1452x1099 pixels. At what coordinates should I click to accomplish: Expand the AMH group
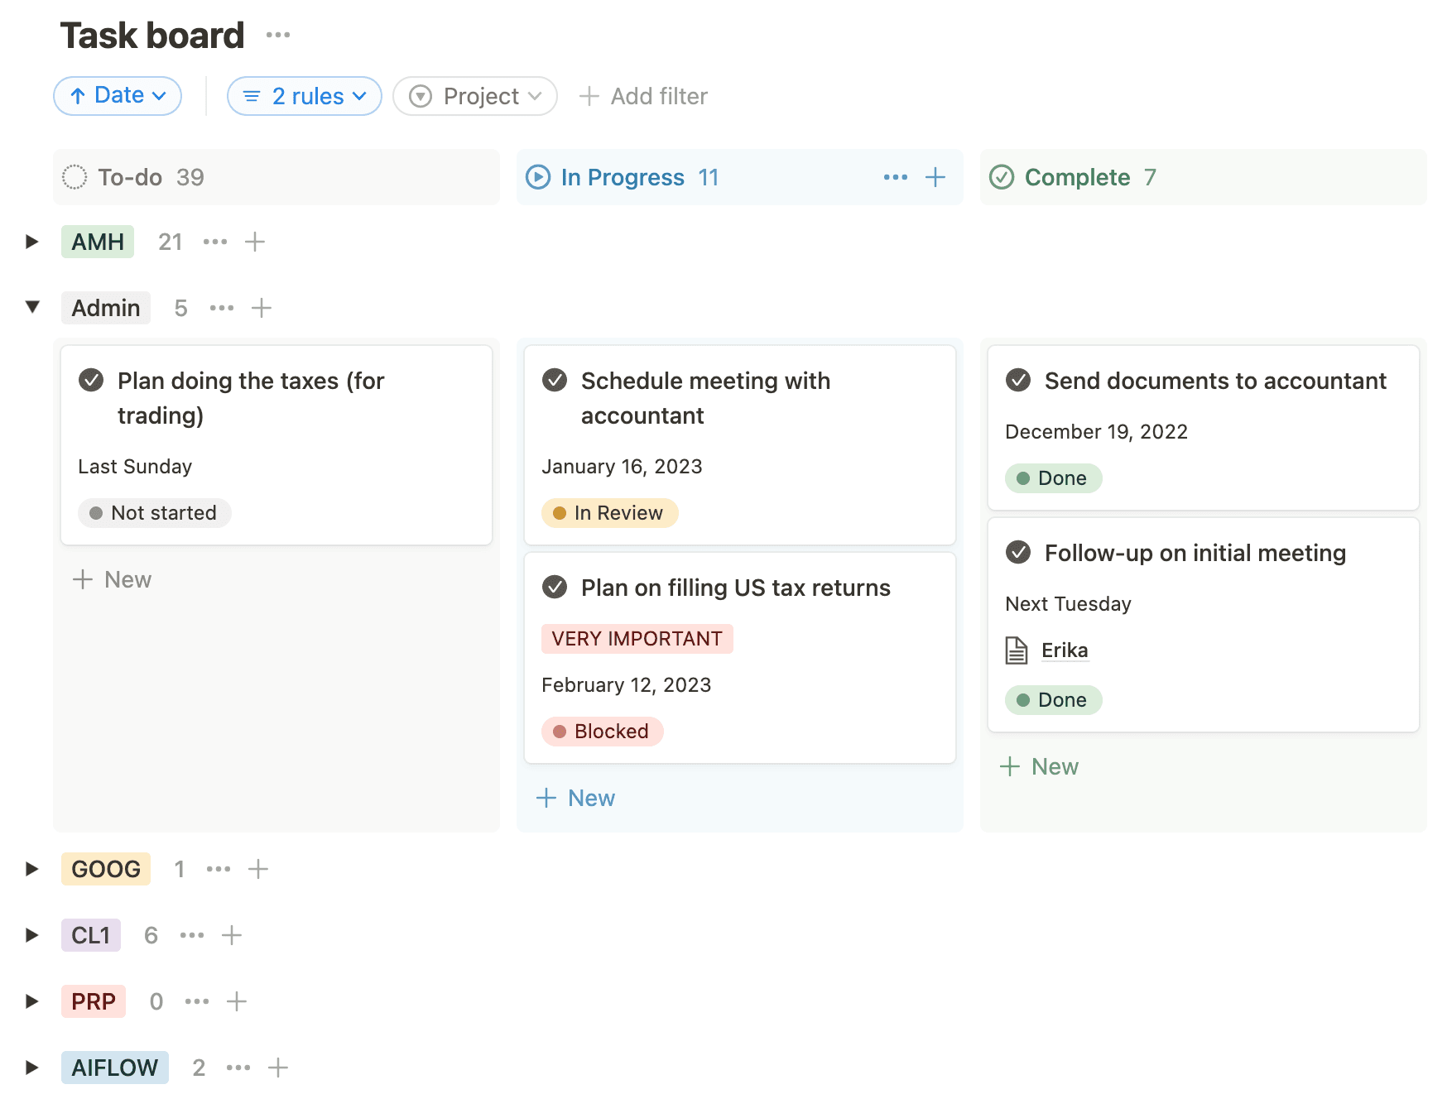tap(31, 242)
